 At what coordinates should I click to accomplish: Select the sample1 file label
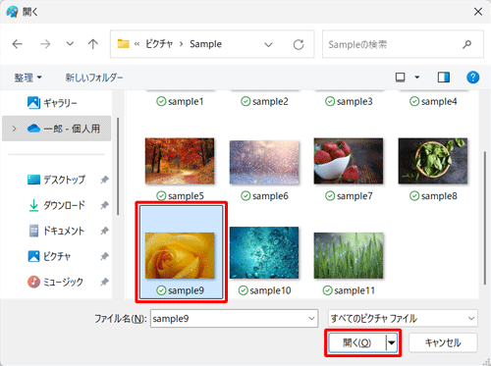pos(186,102)
